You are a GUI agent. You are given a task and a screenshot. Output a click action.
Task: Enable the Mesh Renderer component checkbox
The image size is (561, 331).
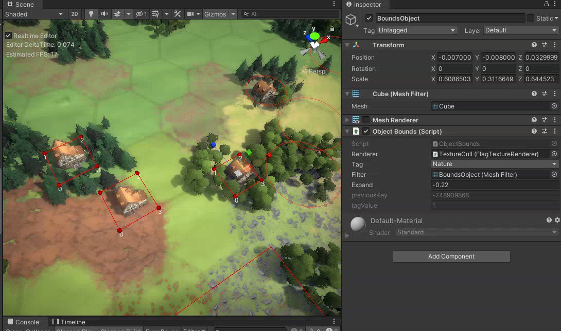click(x=366, y=120)
